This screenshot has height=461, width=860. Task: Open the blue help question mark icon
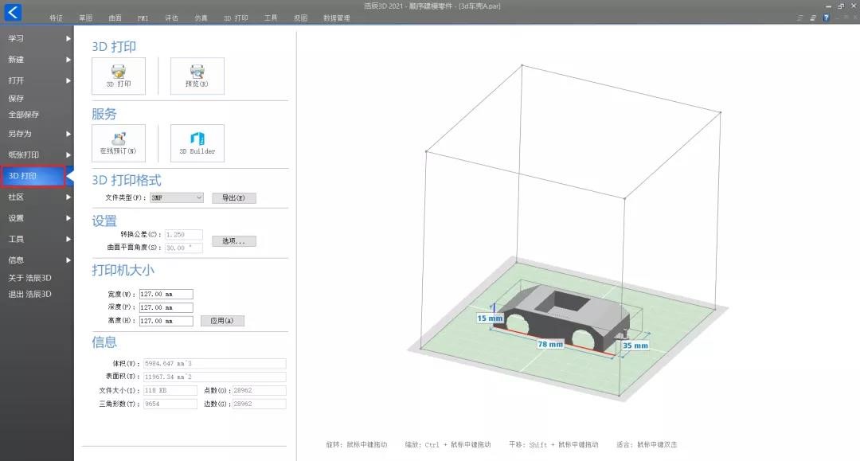[x=826, y=18]
